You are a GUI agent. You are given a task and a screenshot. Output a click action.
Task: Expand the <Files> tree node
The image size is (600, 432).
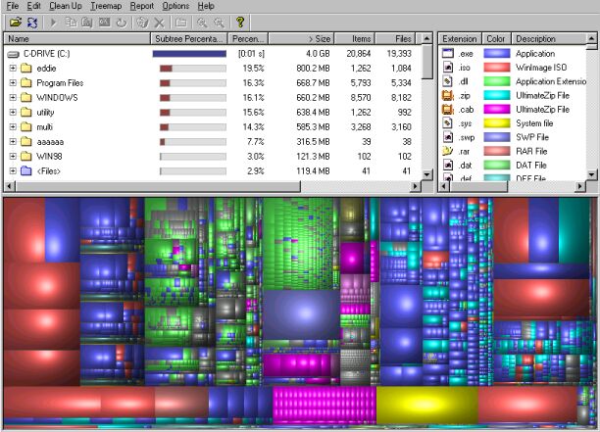click(x=13, y=170)
